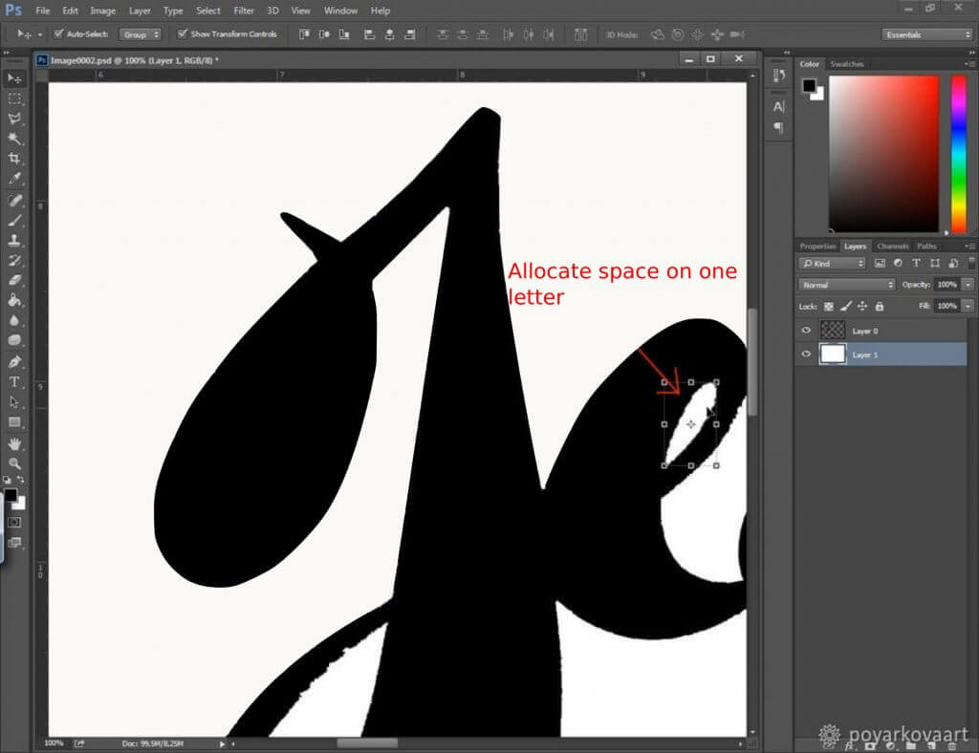
Task: Select the Healing Brush tool
Action: (x=14, y=201)
